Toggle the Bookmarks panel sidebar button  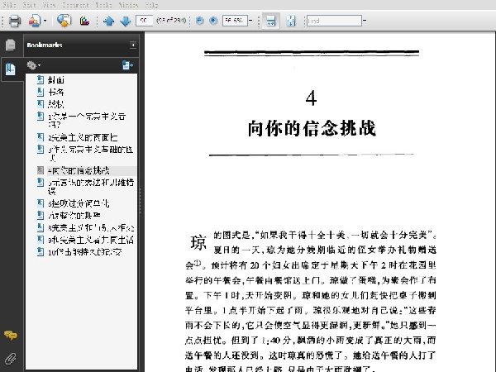pos(11,69)
